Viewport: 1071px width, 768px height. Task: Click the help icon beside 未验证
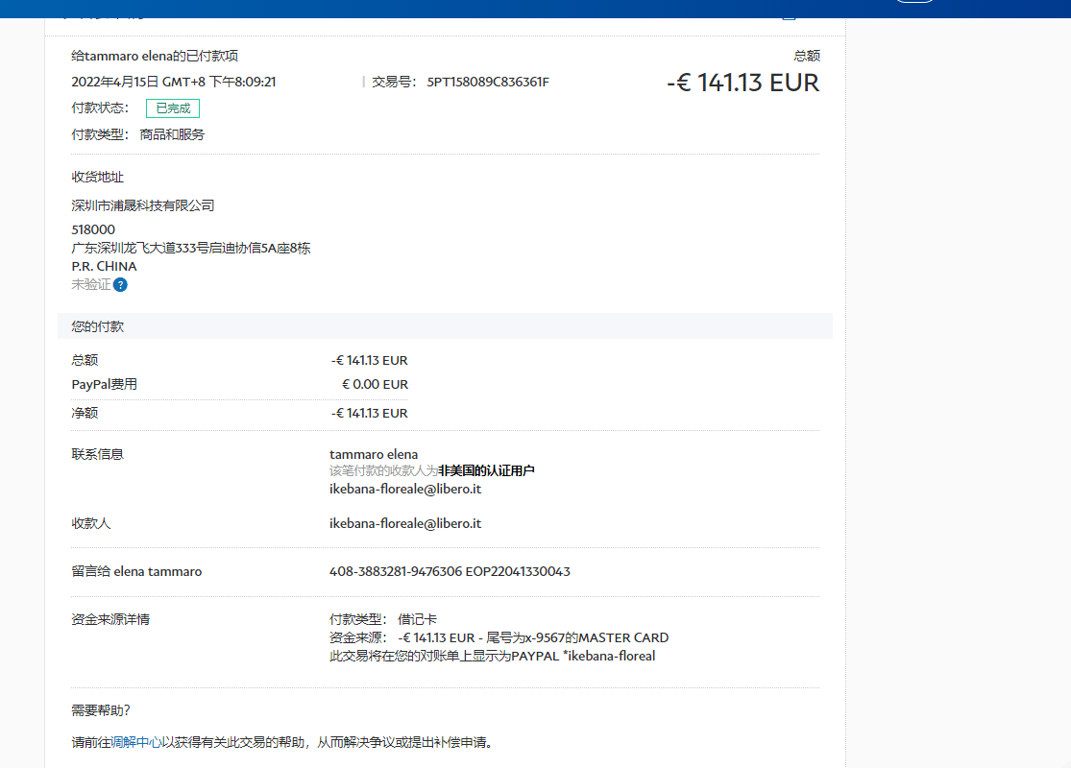click(x=120, y=285)
